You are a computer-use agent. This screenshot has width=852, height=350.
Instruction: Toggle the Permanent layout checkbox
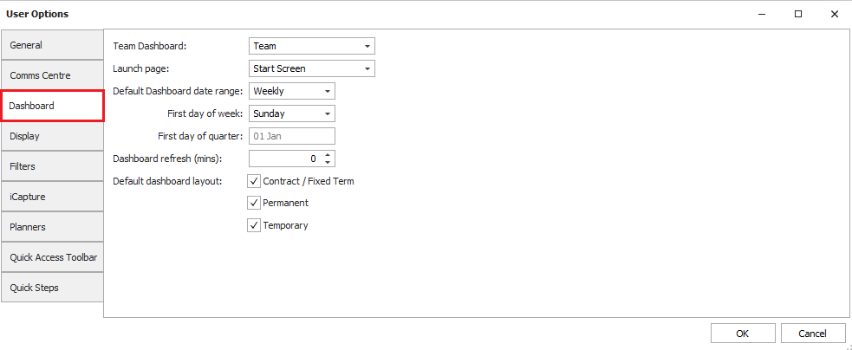pyautogui.click(x=254, y=203)
